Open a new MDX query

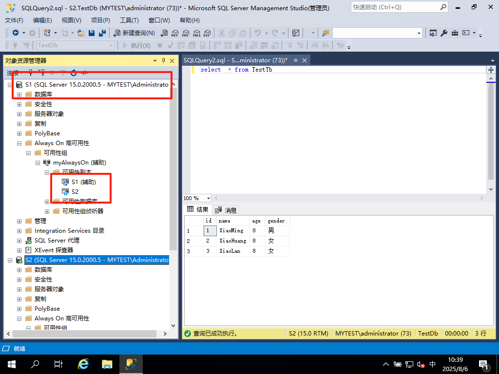coord(175,33)
